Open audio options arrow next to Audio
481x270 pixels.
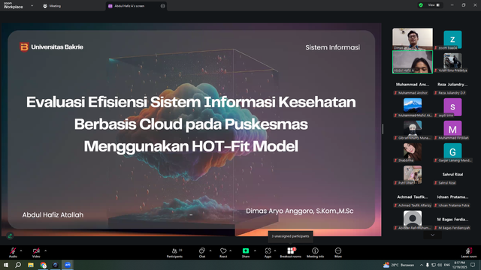(x=21, y=250)
